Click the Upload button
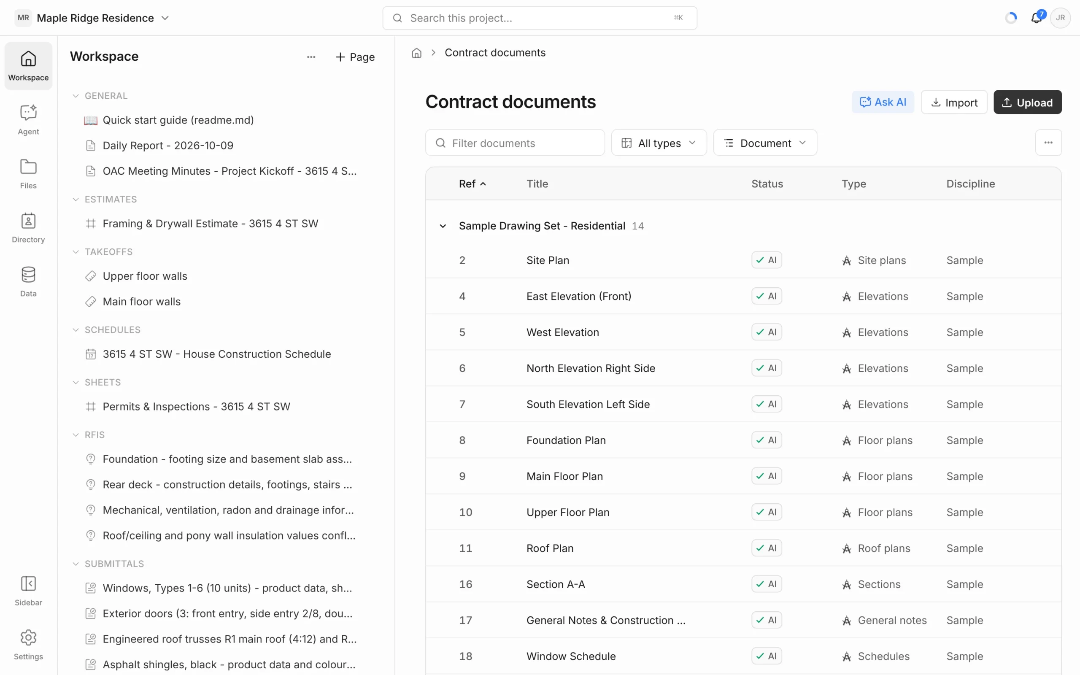This screenshot has width=1080, height=675. point(1027,102)
